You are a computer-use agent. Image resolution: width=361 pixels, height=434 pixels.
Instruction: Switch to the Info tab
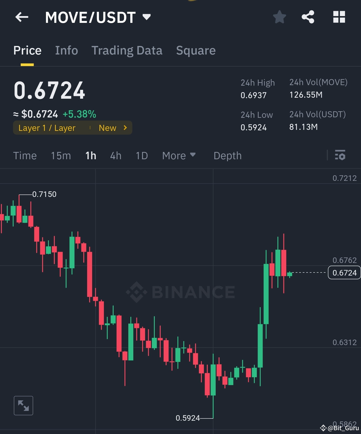(x=66, y=50)
